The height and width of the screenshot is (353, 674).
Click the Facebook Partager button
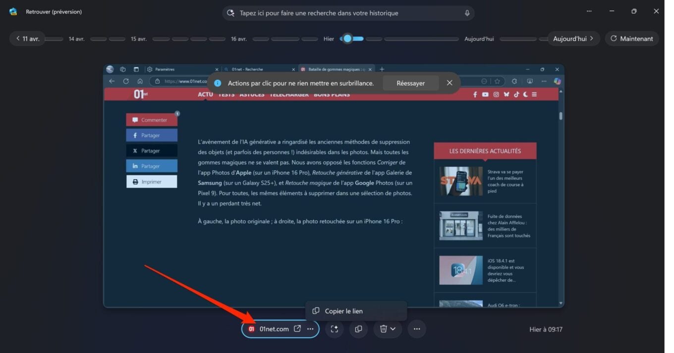pos(152,135)
